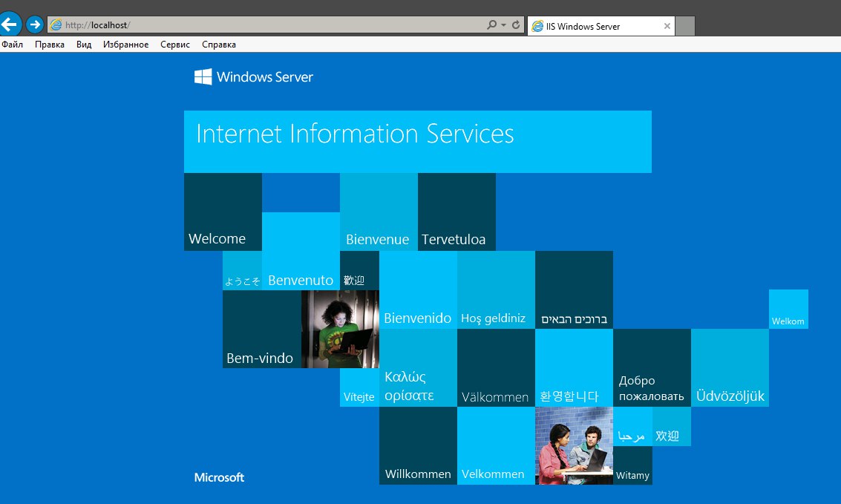The image size is (841, 504).
Task: Open the Файл menu
Action: 12,45
